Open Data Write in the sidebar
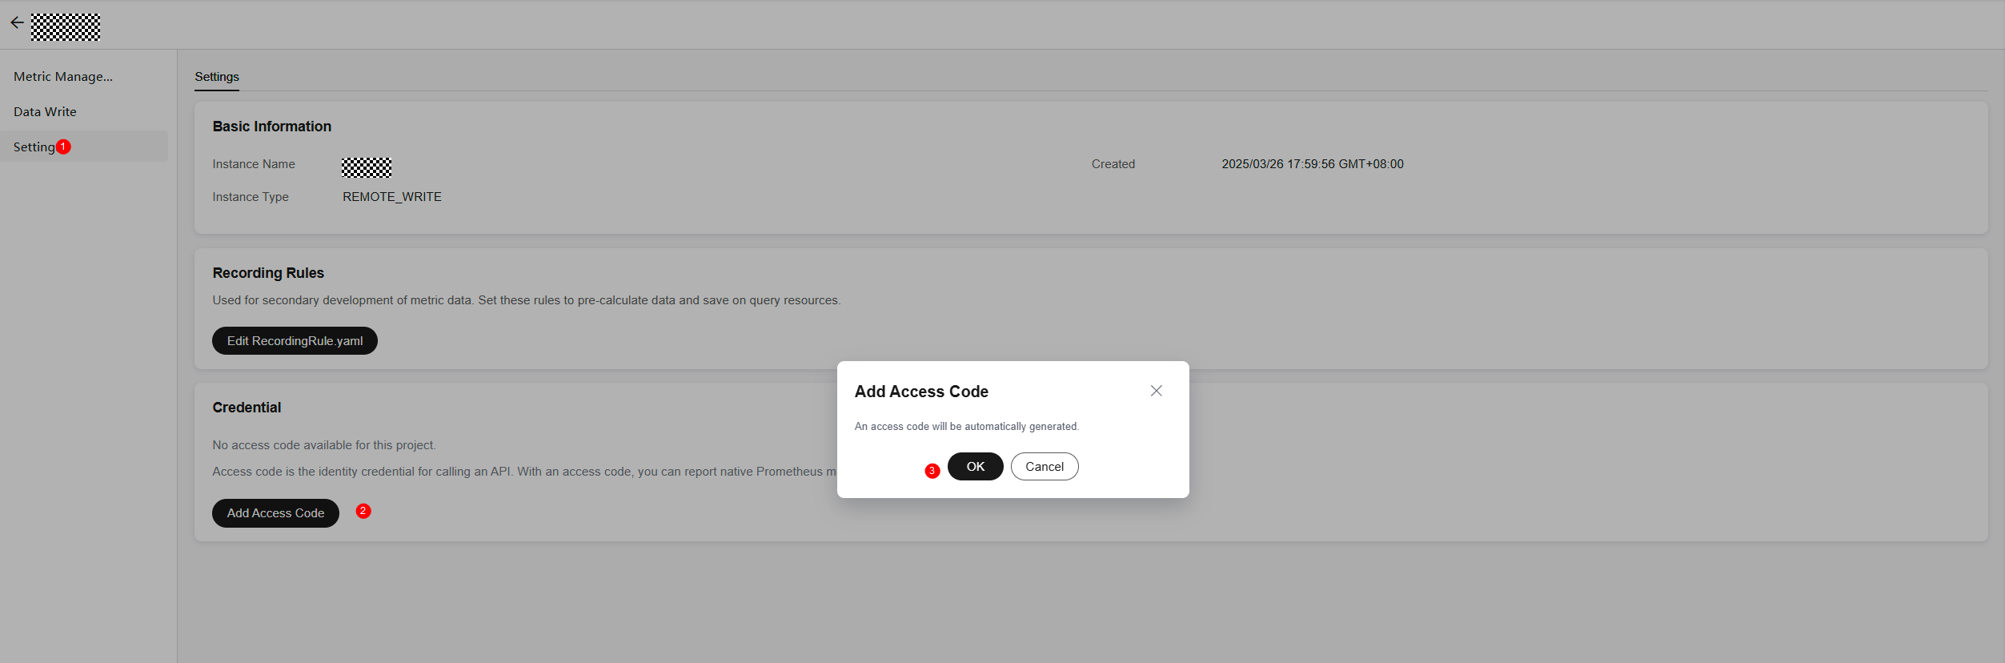 [x=45, y=112]
